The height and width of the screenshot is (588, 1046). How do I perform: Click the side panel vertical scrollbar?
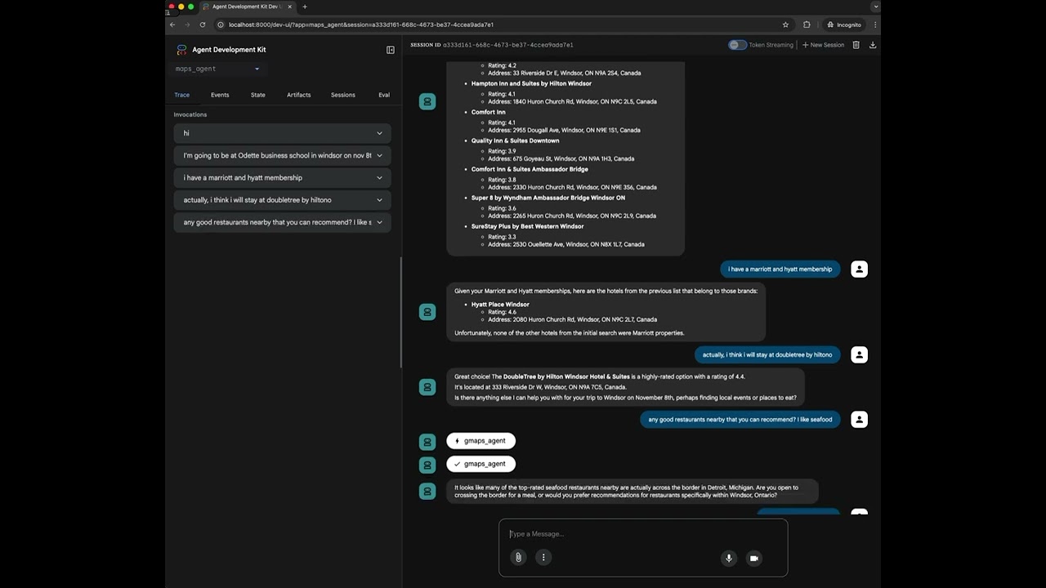click(400, 312)
